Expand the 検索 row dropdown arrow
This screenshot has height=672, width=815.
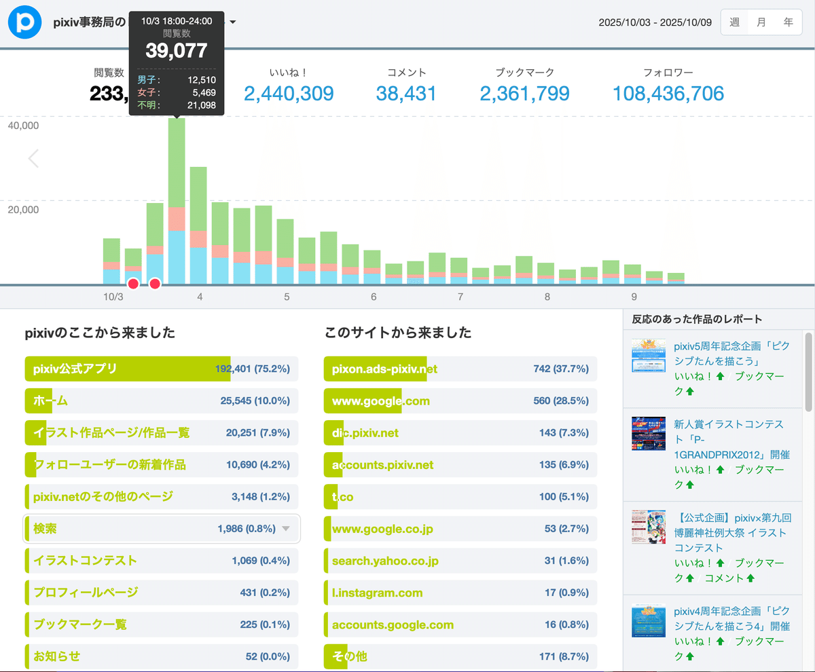[x=286, y=529]
